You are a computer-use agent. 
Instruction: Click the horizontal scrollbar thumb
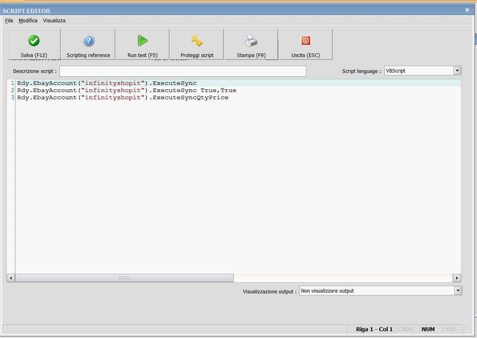[x=124, y=278]
